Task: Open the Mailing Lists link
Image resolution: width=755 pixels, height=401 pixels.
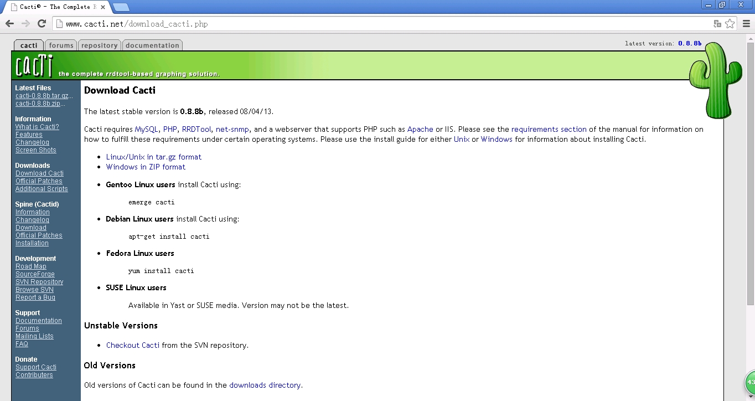Action: pyautogui.click(x=34, y=336)
